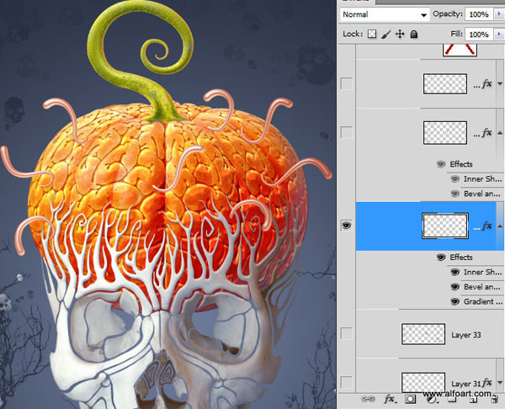Select Layer 31 thumbnail
The height and width of the screenshot is (409, 505).
pyautogui.click(x=423, y=383)
